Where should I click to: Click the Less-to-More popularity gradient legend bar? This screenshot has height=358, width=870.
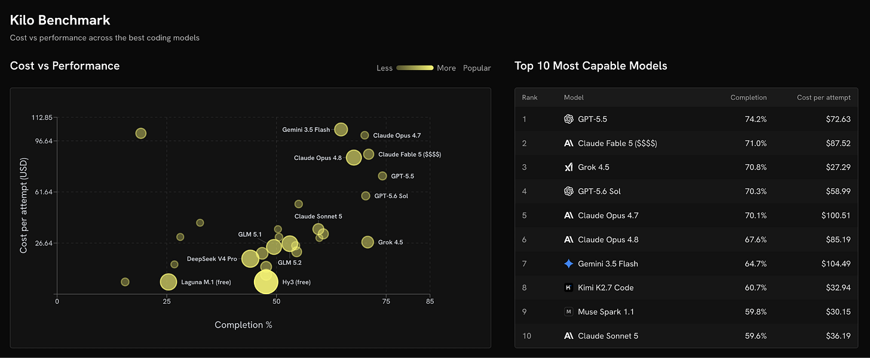pos(415,68)
